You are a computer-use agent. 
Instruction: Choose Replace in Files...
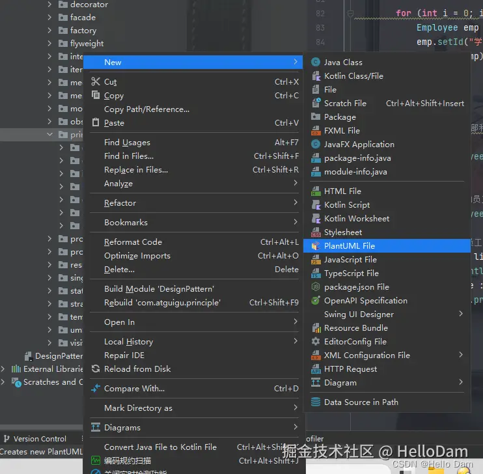pyautogui.click(x=195, y=170)
